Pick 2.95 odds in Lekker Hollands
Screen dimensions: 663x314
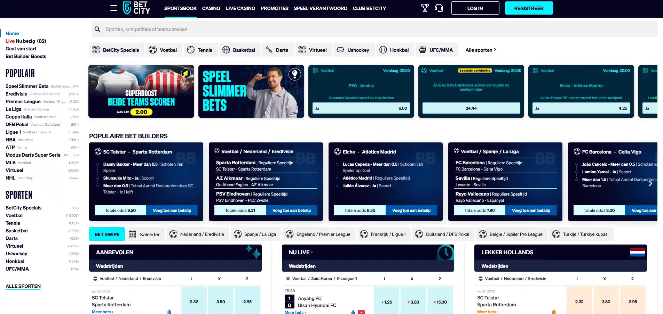pyautogui.click(x=633, y=301)
